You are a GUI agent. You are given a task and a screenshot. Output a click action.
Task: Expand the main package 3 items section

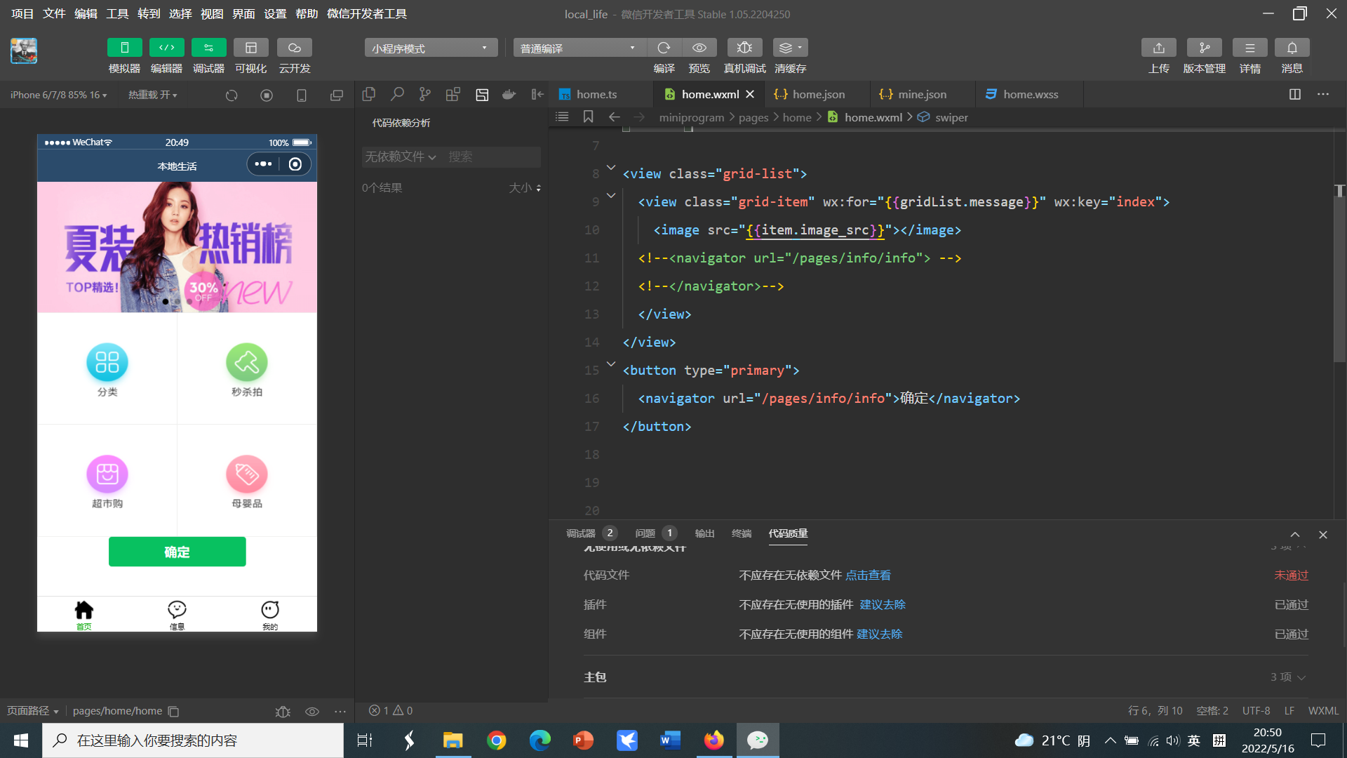1288,677
